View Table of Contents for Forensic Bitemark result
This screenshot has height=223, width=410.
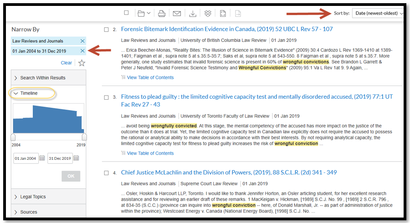[x=150, y=77]
